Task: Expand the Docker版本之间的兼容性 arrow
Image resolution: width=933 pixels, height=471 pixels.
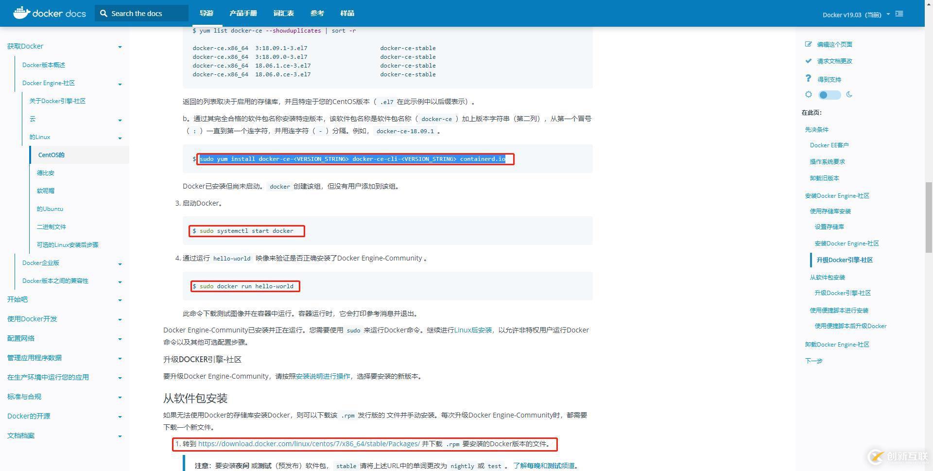Action: [x=120, y=282]
